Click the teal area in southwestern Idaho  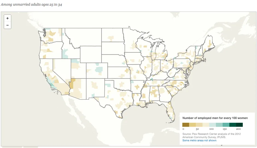tap(65, 54)
